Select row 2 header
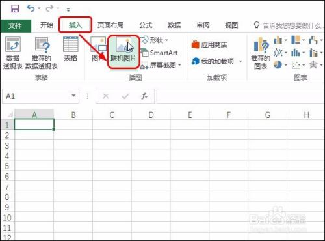This screenshot has width=325, height=241. [x=7, y=135]
